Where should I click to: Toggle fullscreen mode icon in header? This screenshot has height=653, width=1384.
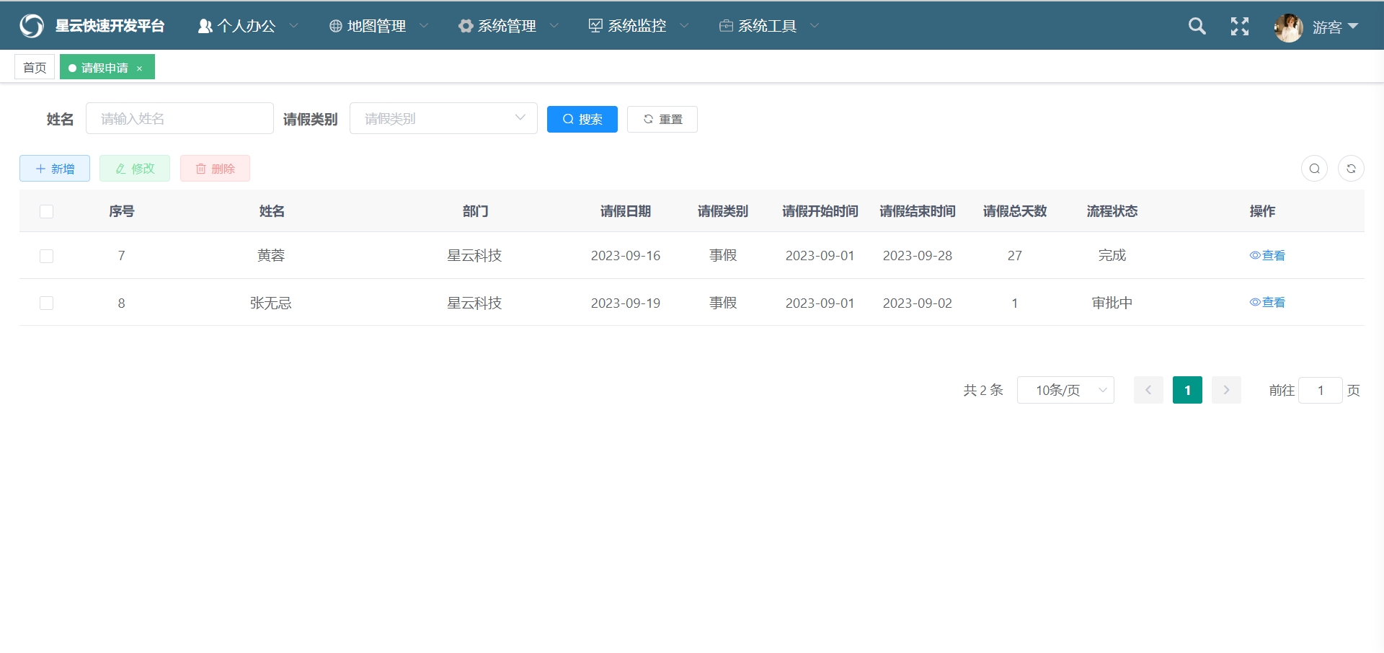tap(1239, 27)
